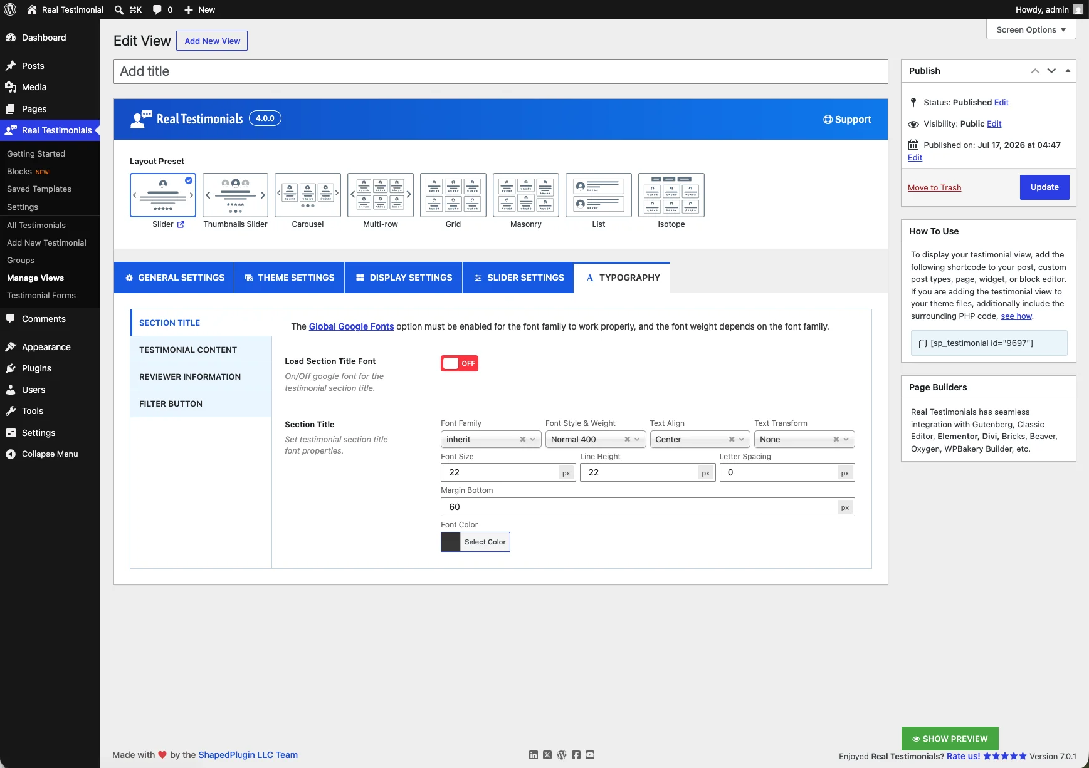The width and height of the screenshot is (1089, 768).
Task: Open the Tools wrench icon
Action: click(11, 411)
